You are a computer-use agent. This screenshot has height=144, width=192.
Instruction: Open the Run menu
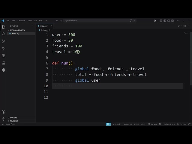pyautogui.click(x=41, y=21)
